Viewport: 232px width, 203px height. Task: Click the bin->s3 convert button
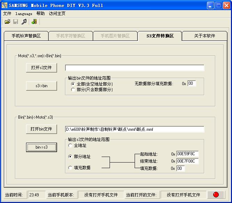pyautogui.click(x=41, y=147)
